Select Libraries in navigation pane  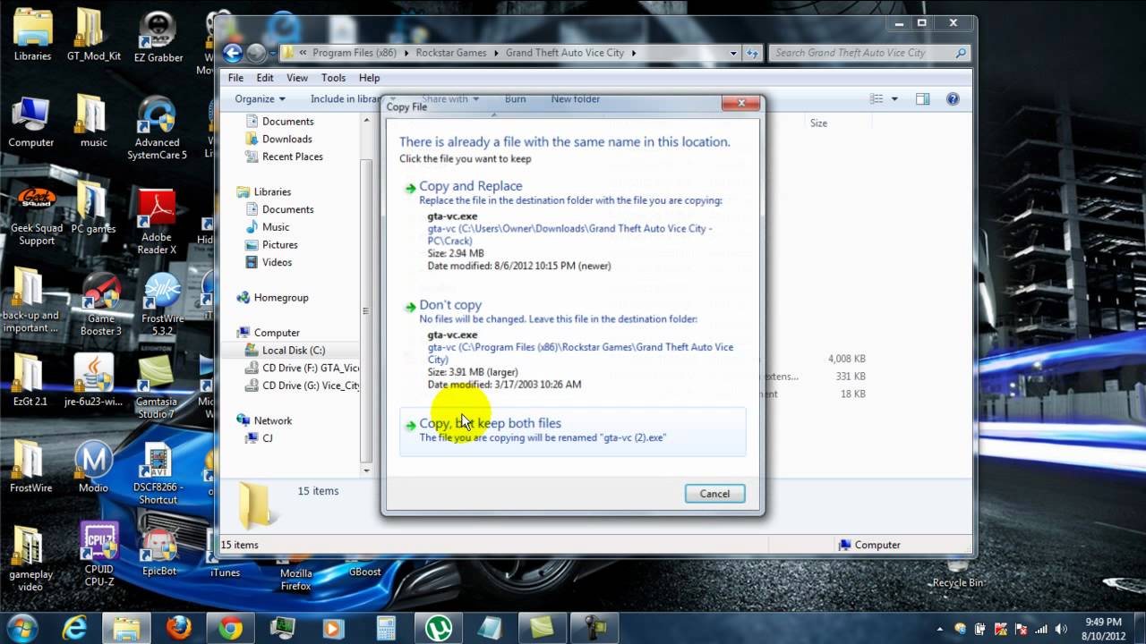click(272, 191)
